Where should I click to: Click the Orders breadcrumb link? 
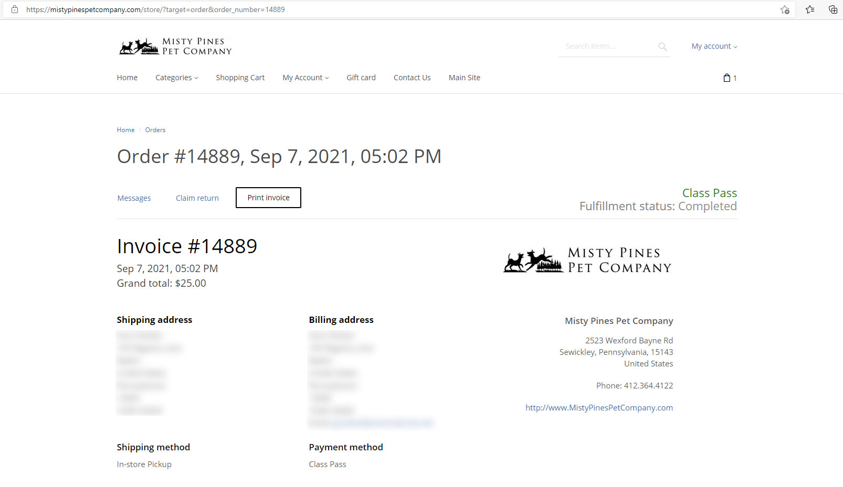155,130
